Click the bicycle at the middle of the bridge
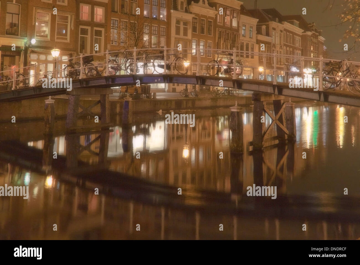 225,64
